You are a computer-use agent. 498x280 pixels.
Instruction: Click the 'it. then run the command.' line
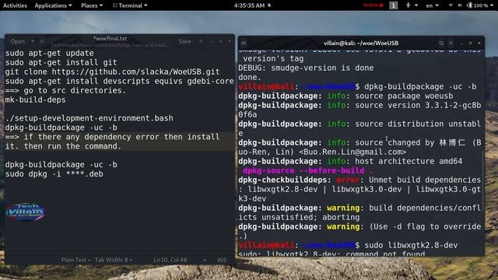coord(63,146)
